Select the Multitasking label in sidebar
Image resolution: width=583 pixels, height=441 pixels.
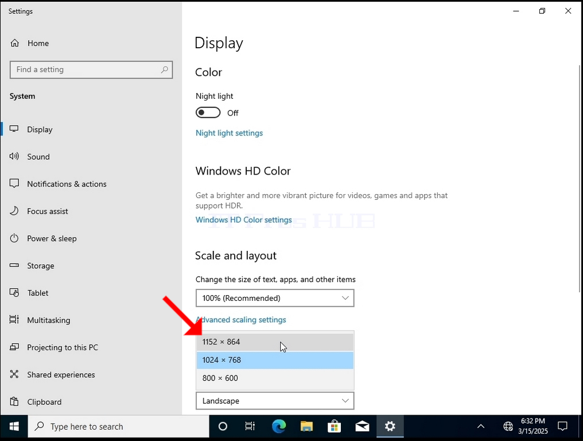click(49, 320)
